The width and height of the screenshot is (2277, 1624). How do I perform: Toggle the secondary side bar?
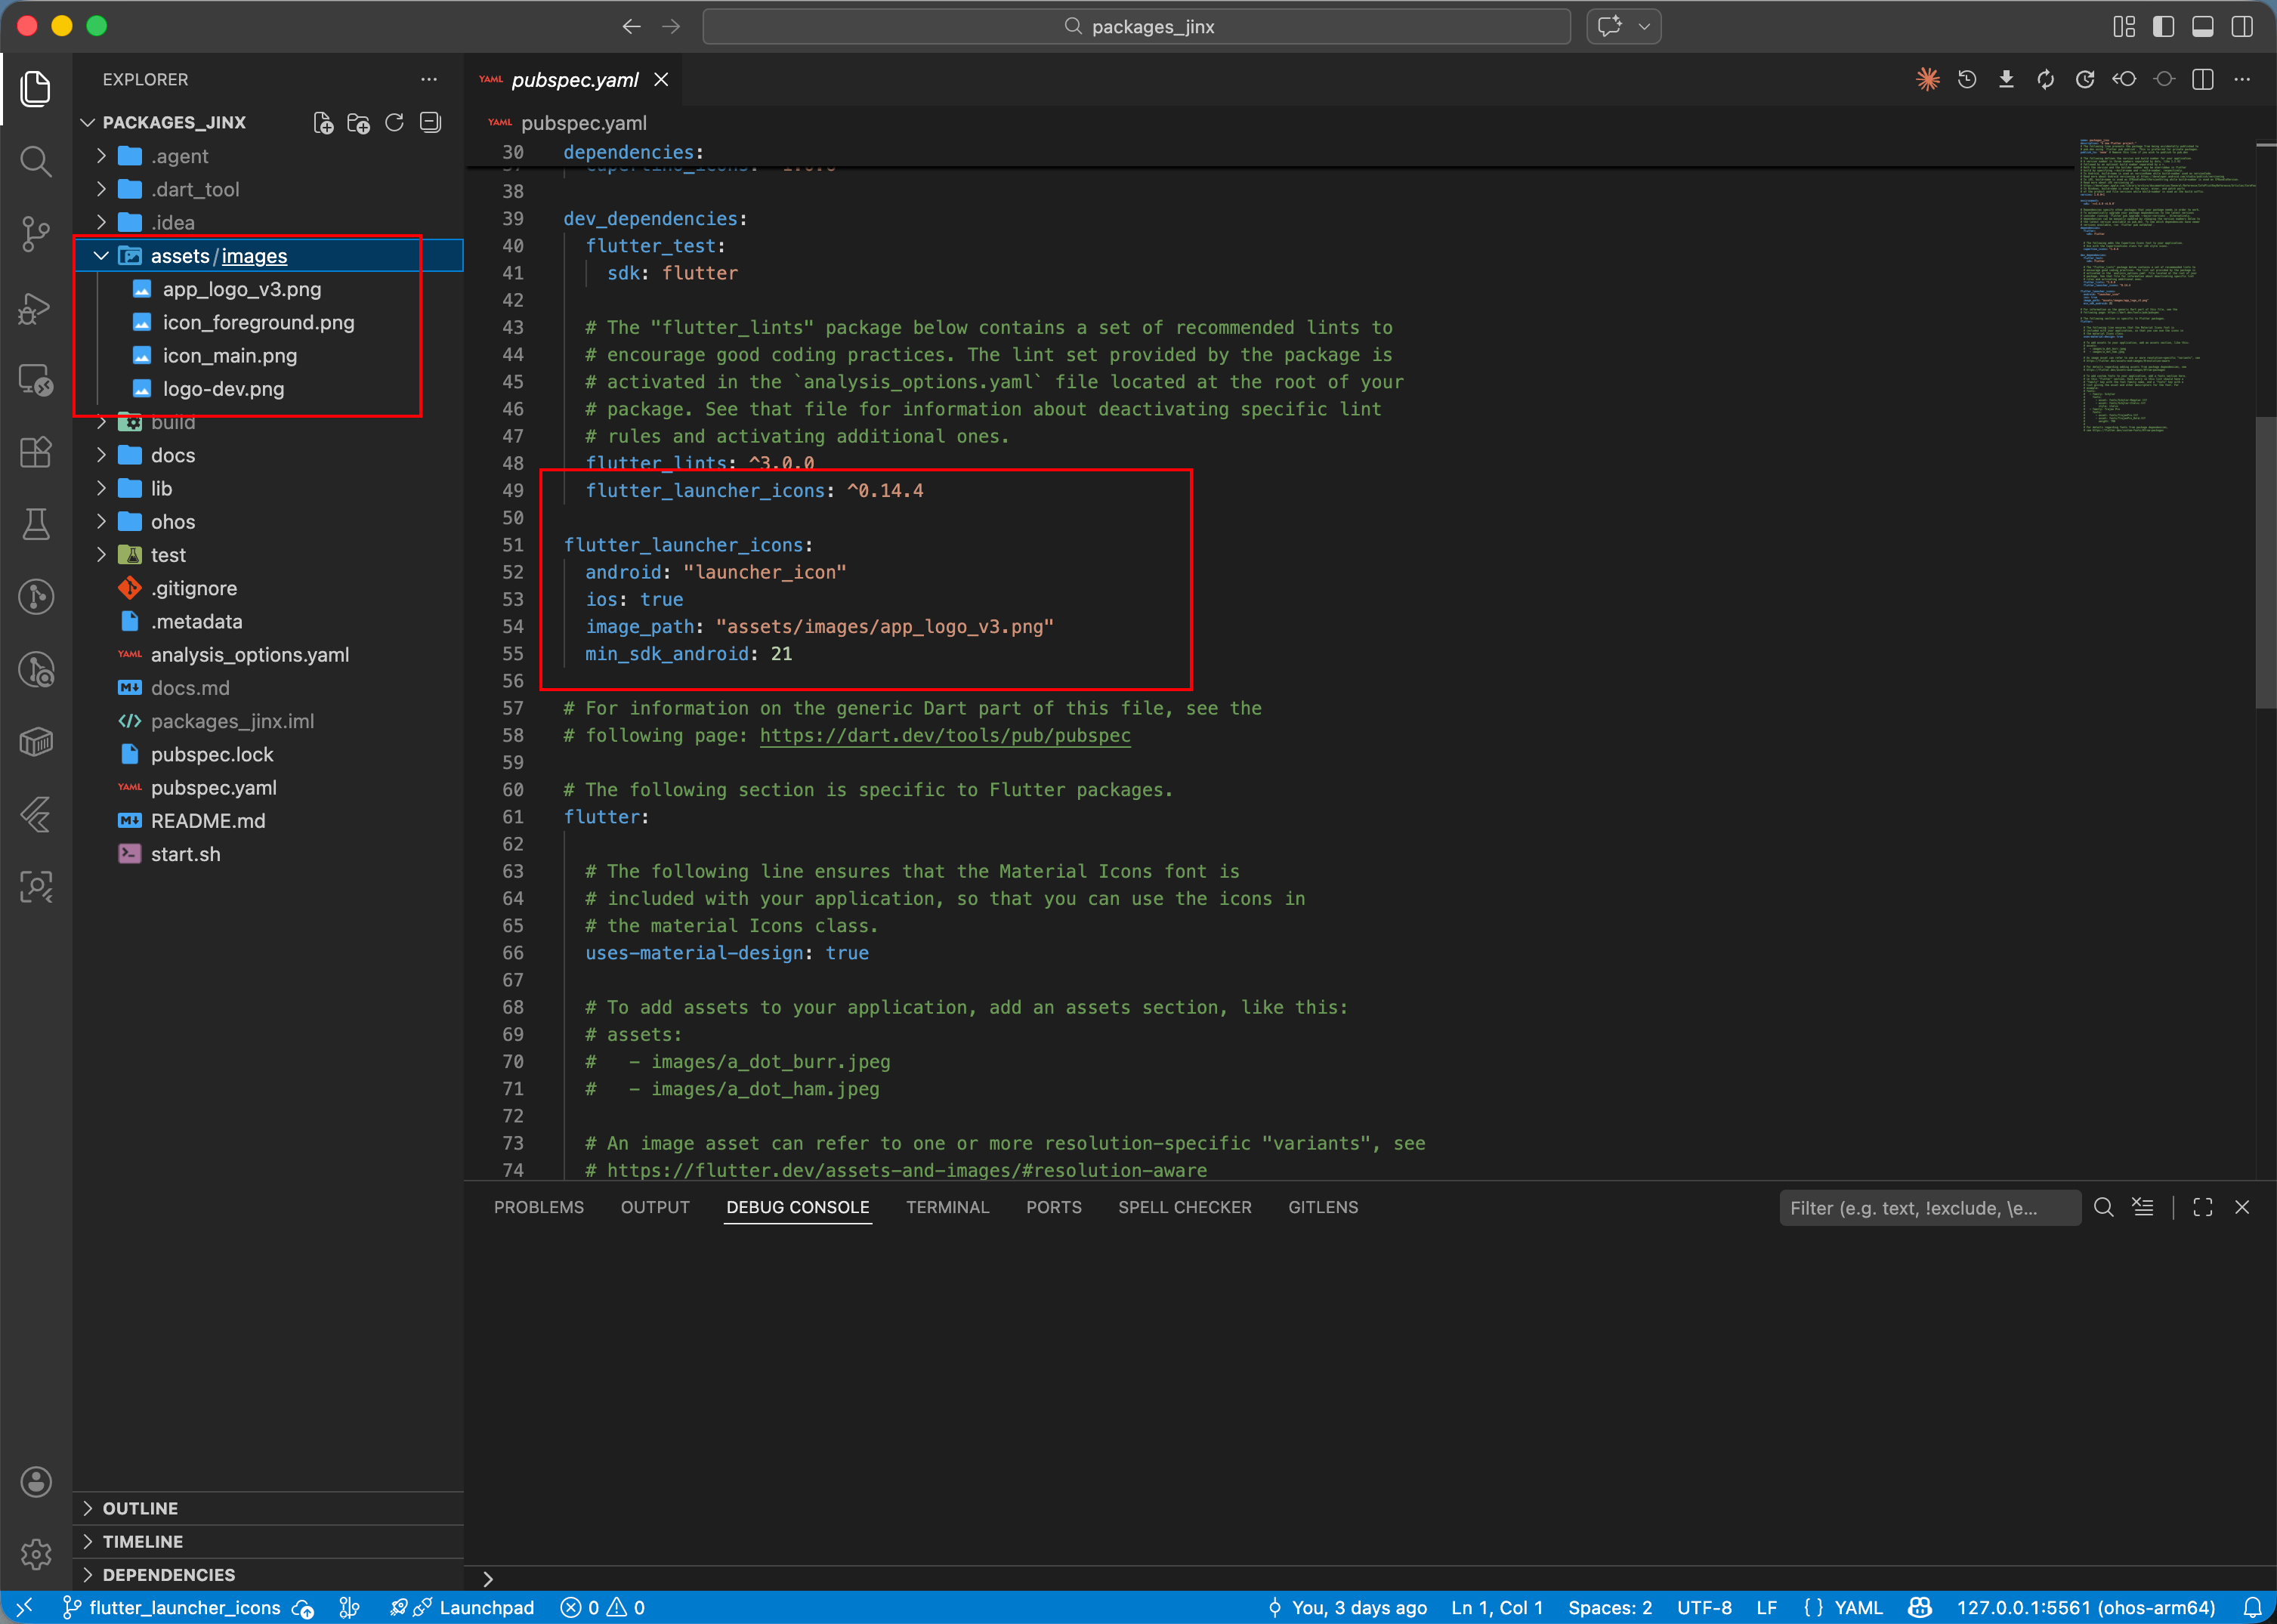[2241, 27]
